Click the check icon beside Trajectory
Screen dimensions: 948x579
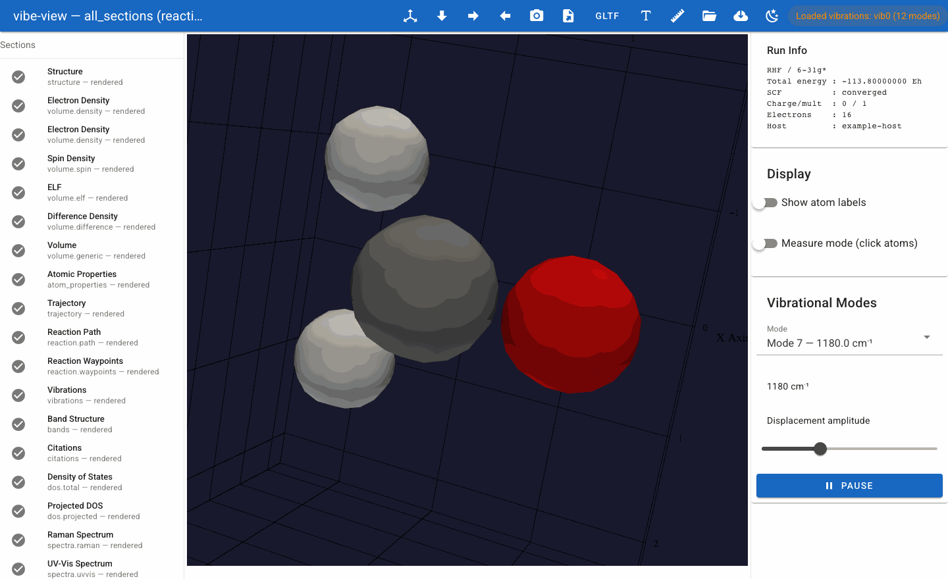(18, 309)
